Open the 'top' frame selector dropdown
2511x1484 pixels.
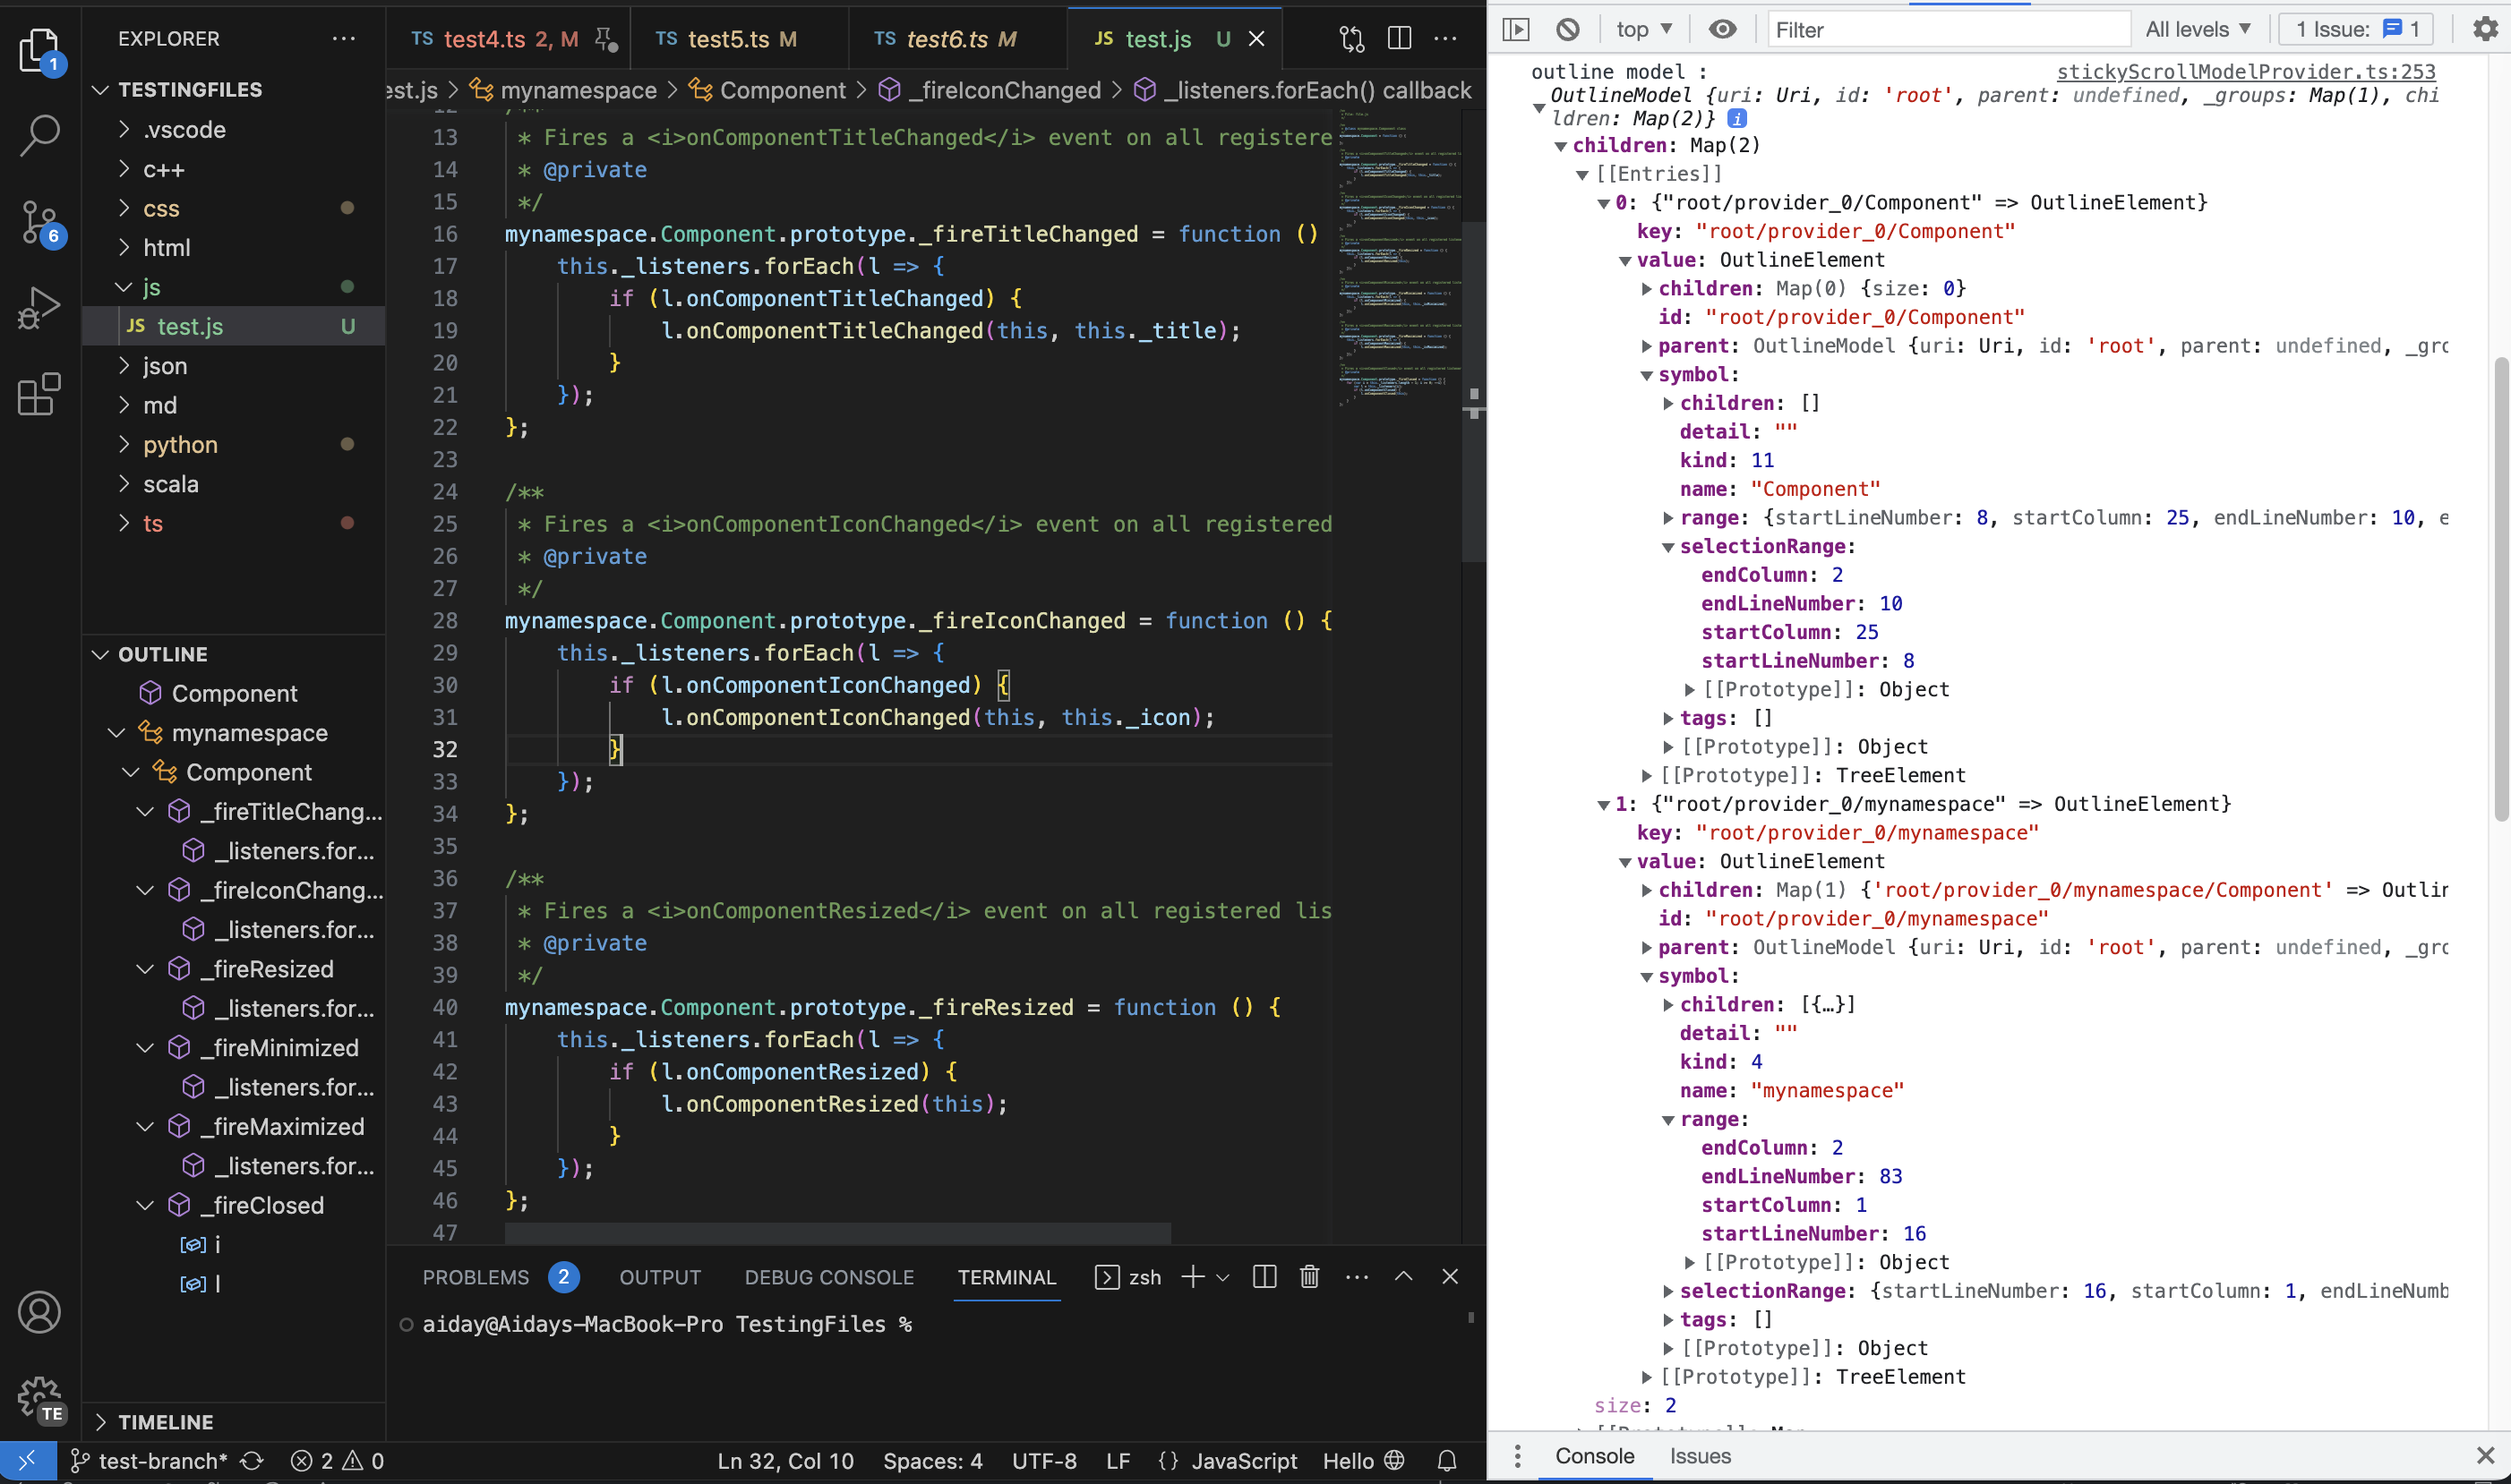coord(1641,29)
